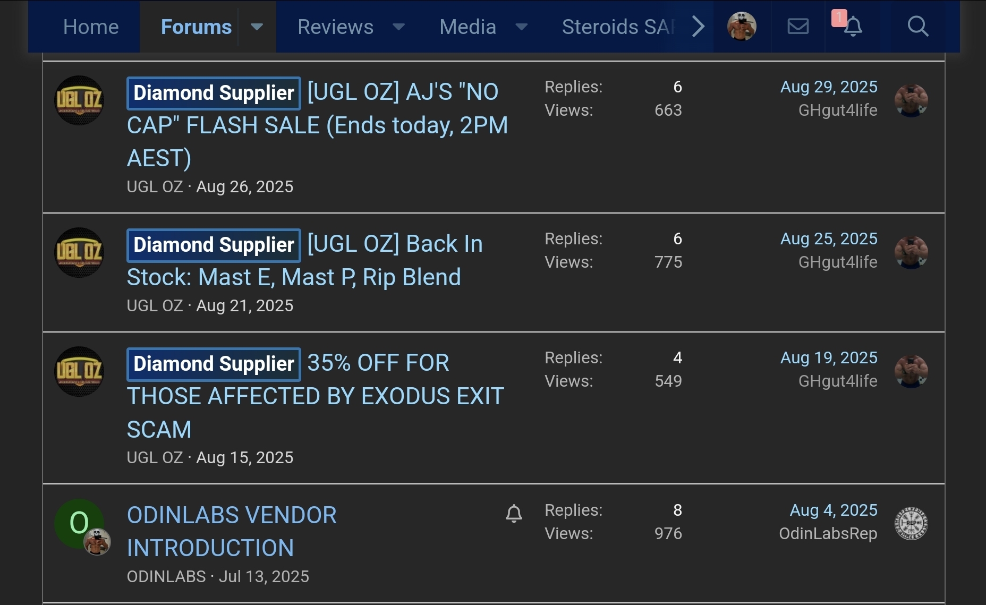Click OdinLabsRep avatar on the right
986x605 pixels.
(x=911, y=523)
